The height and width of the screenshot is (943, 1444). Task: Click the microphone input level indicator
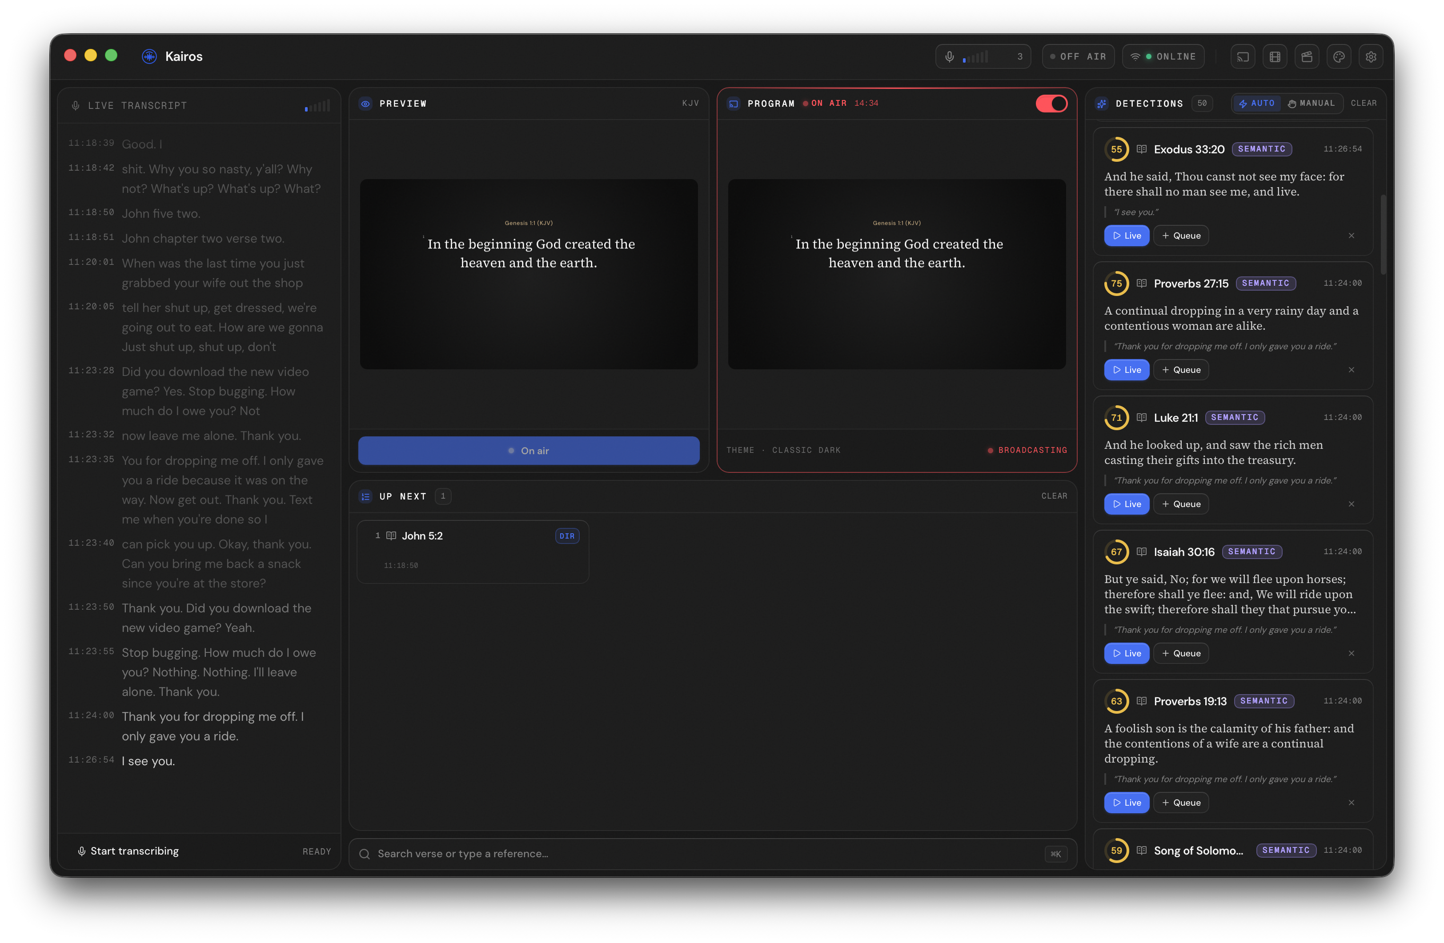(983, 56)
